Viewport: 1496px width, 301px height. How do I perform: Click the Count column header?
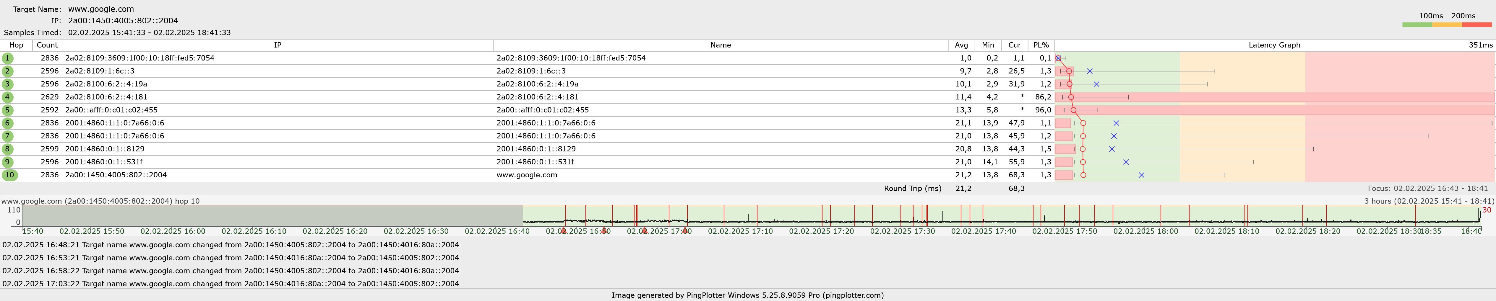47,45
